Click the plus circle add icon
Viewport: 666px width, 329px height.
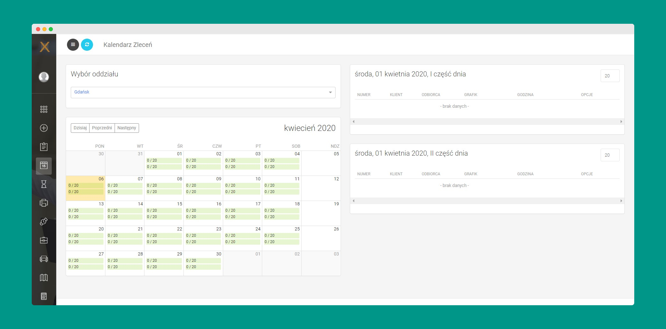(44, 128)
